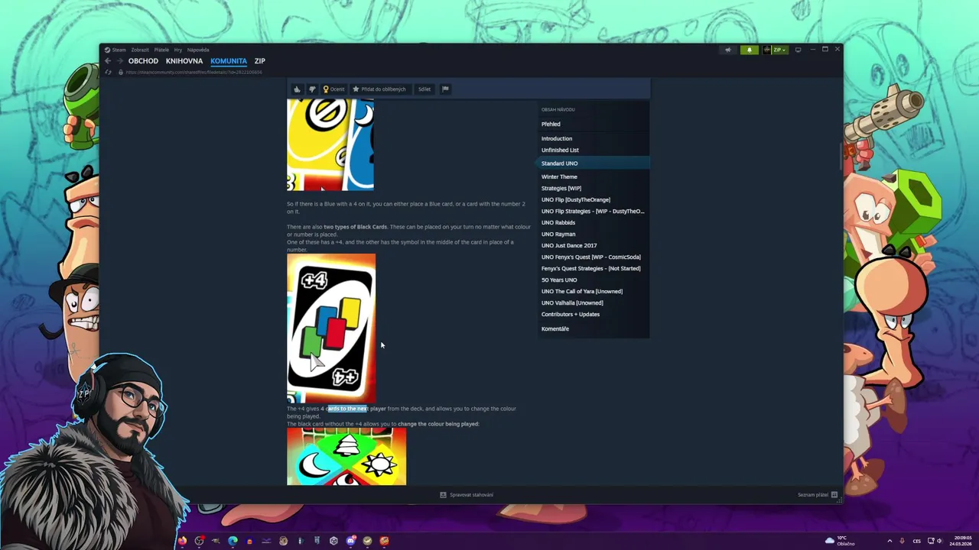979x550 pixels.
Task: Click the announcements megaphone icon
Action: [728, 50]
